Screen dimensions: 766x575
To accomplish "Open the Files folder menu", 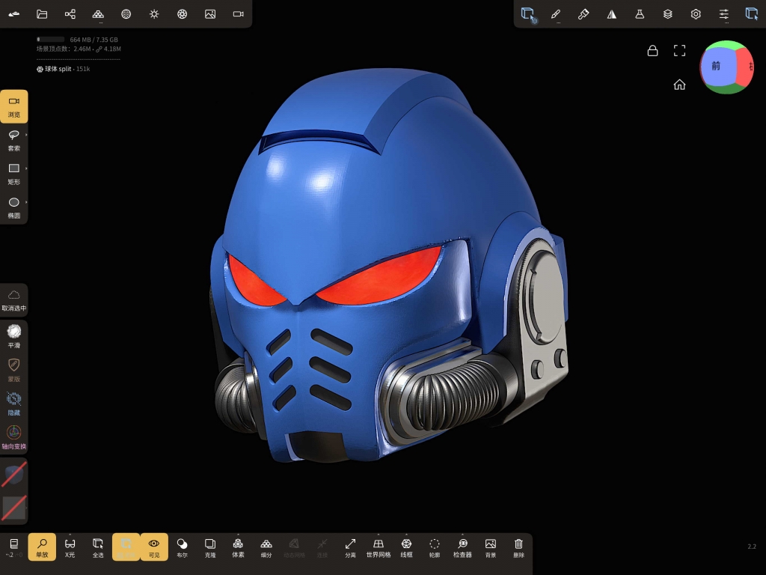I will (42, 13).
